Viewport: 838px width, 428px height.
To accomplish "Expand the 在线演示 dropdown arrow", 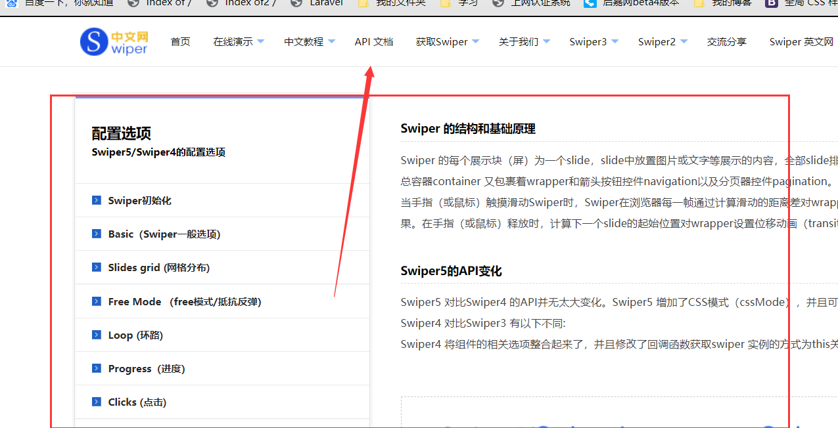I will (x=260, y=41).
